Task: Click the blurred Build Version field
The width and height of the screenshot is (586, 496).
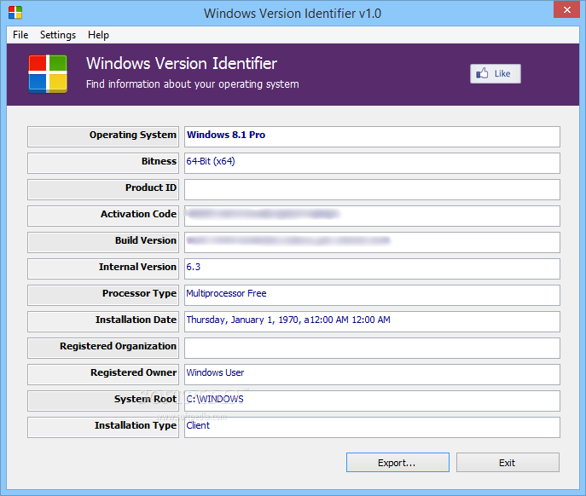Action: (x=372, y=242)
